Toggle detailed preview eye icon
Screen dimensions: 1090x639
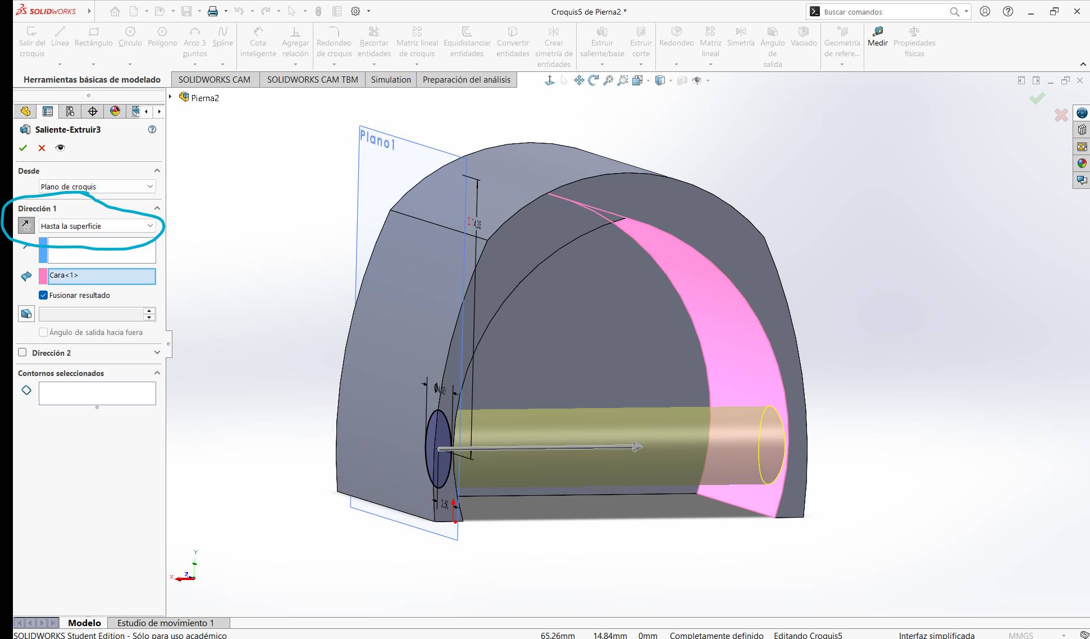60,148
